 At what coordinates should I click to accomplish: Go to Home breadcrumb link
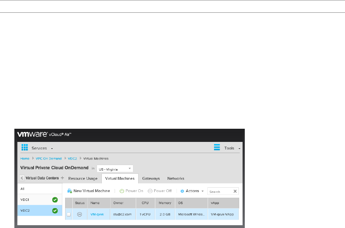(x=25, y=158)
